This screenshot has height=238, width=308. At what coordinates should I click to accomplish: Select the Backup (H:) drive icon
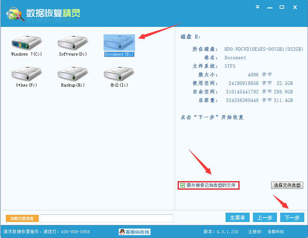pos(72,75)
